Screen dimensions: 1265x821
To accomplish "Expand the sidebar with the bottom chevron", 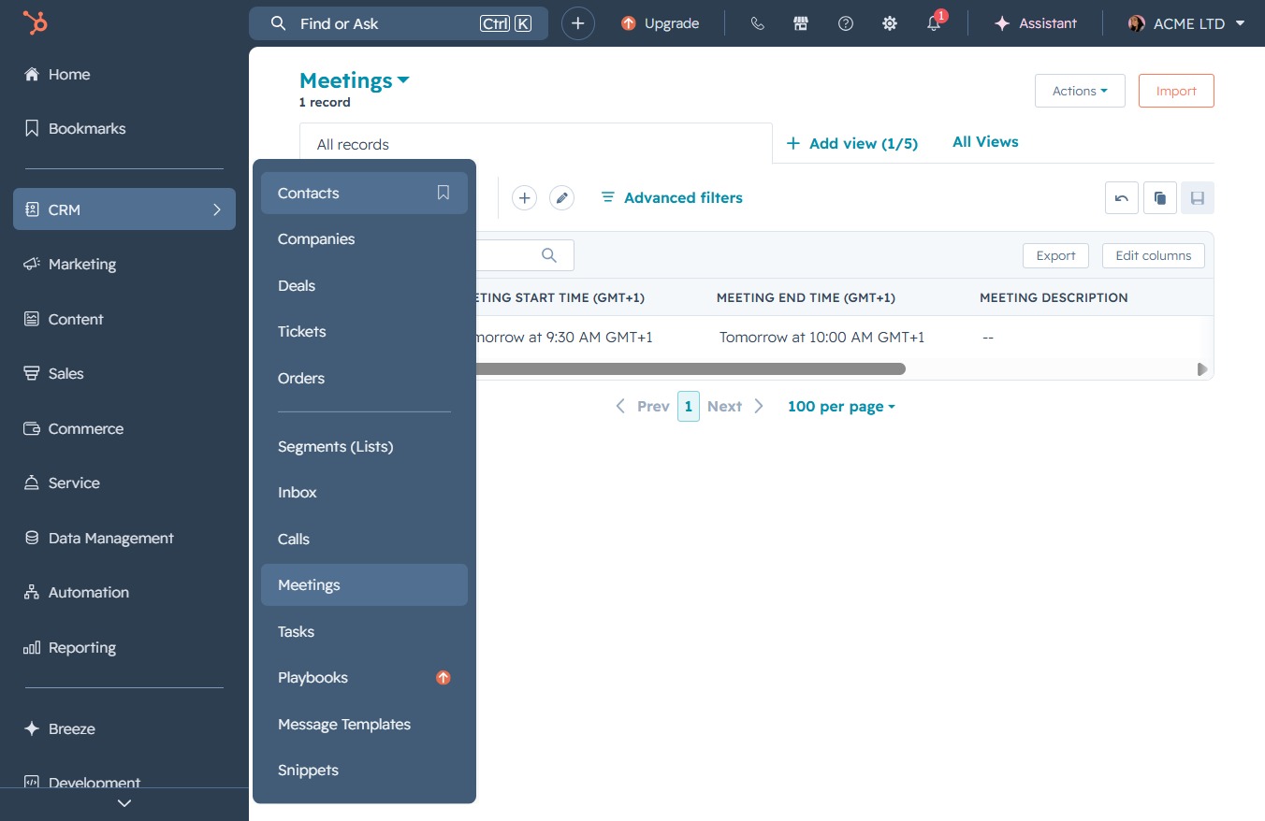I will click(x=124, y=803).
